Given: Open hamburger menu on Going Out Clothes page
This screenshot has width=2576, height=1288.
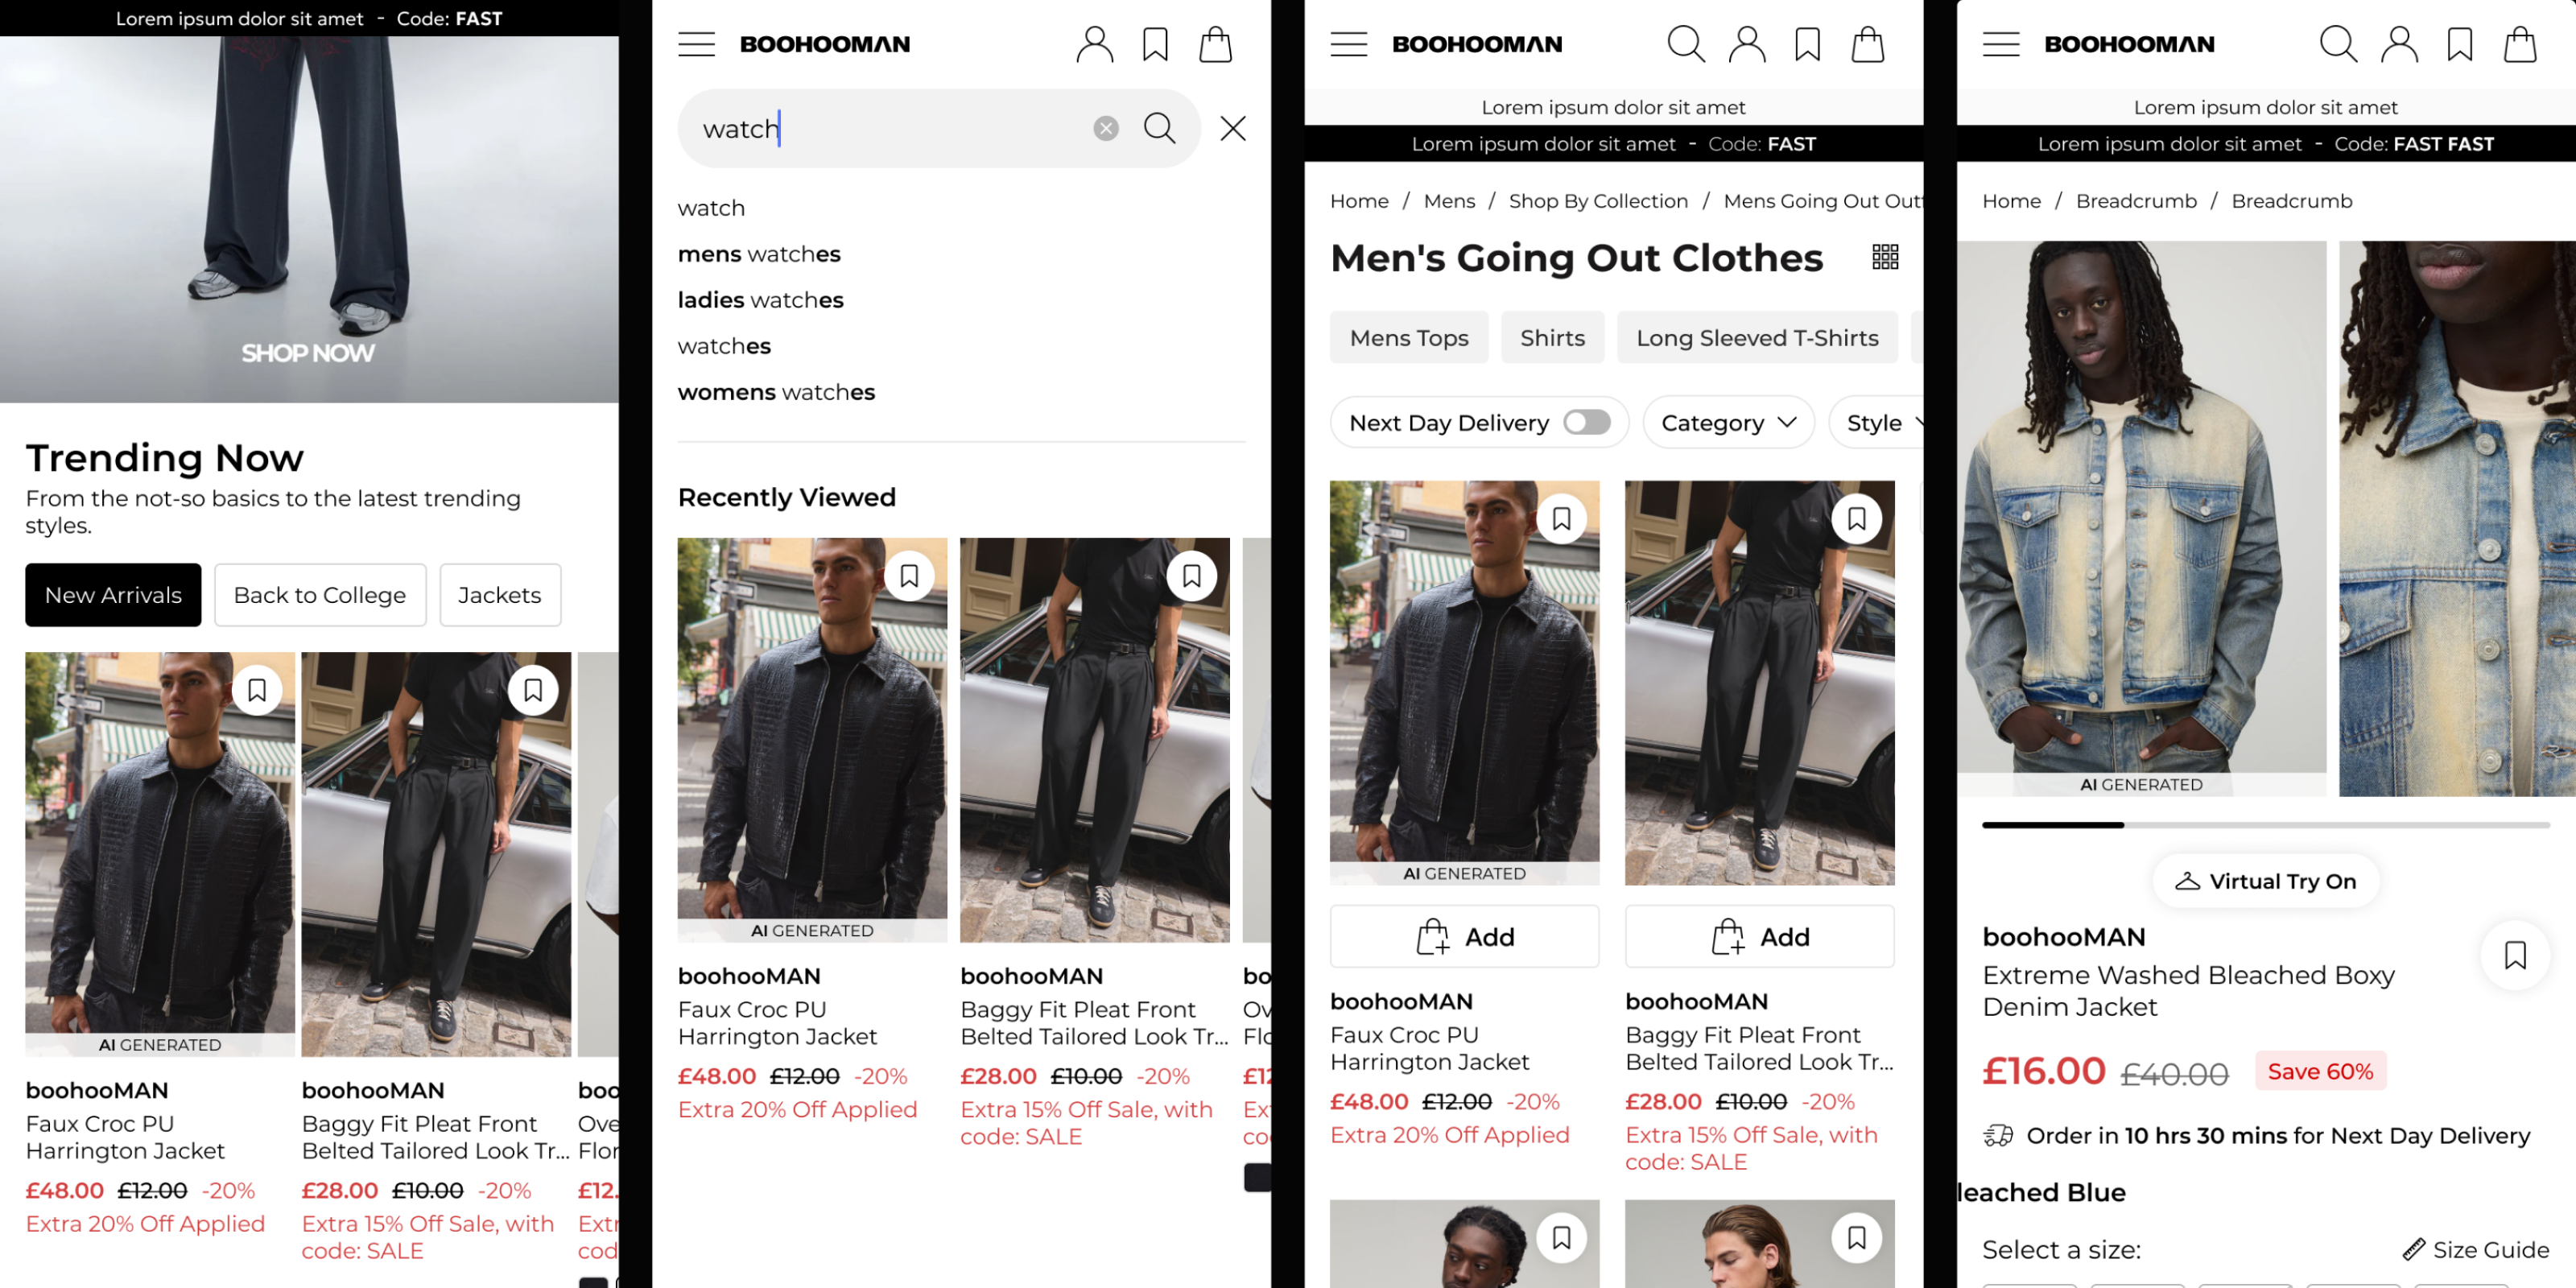Looking at the screenshot, I should coord(1348,44).
